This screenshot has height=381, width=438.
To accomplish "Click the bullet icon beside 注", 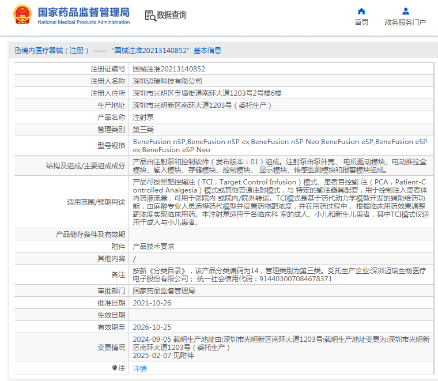I will pos(115,368).
